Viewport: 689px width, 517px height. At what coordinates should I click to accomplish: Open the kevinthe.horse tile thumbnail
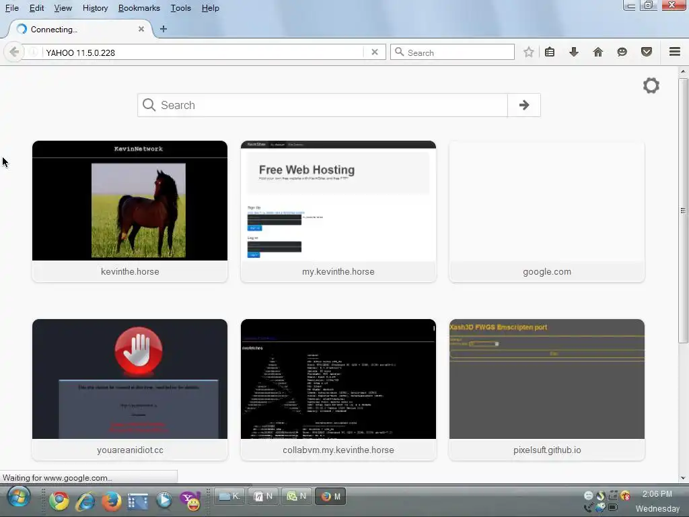pyautogui.click(x=130, y=201)
